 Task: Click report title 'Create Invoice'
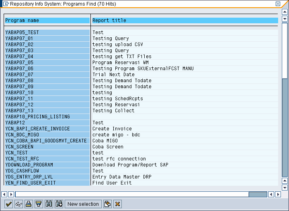click(112, 129)
